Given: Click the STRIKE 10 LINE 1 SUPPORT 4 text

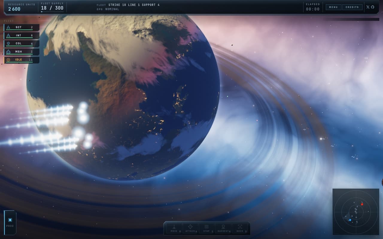Looking at the screenshot, I should click(x=134, y=5).
